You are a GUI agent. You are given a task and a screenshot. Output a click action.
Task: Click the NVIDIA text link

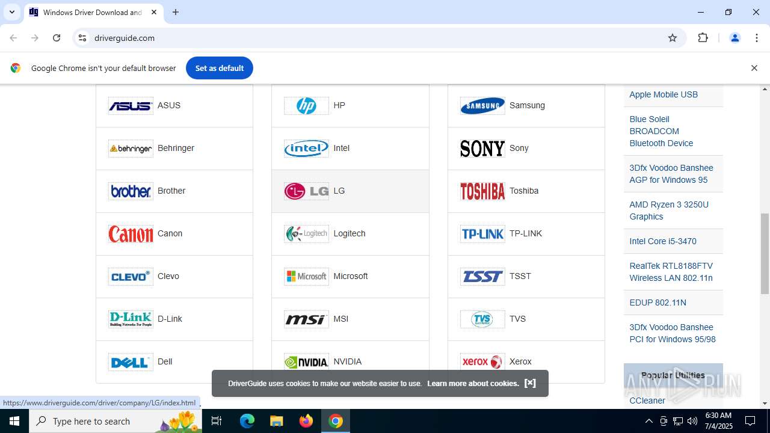tap(348, 361)
